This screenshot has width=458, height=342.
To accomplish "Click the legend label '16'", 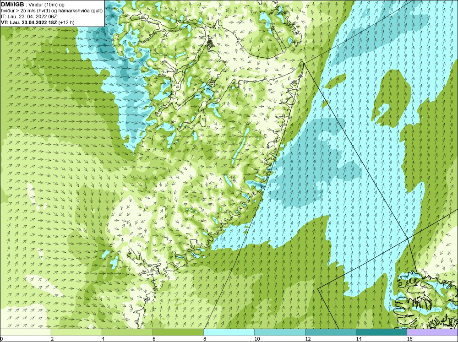I will [409, 339].
